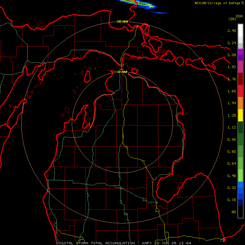Select the light green swatch near 0.48
The width and height of the screenshot is (245, 245).
(240, 176)
